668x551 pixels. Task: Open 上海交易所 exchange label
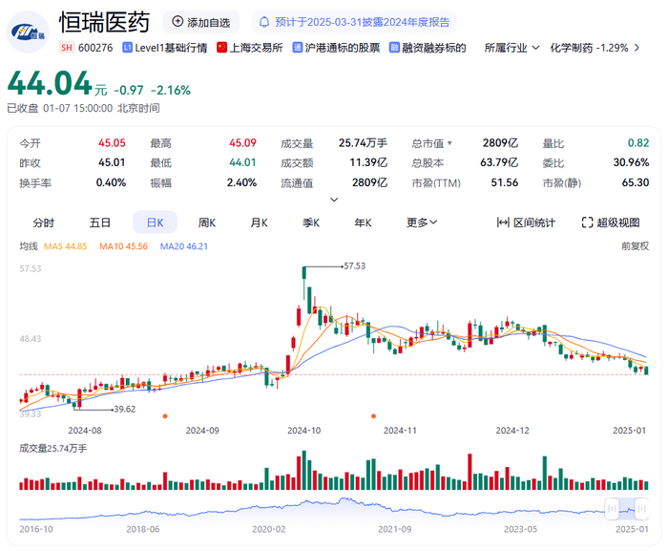[256, 48]
